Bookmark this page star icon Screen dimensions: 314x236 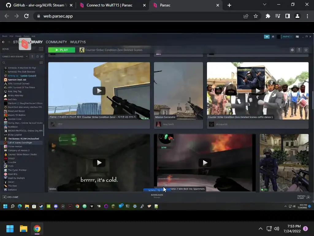pyautogui.click(x=255, y=16)
